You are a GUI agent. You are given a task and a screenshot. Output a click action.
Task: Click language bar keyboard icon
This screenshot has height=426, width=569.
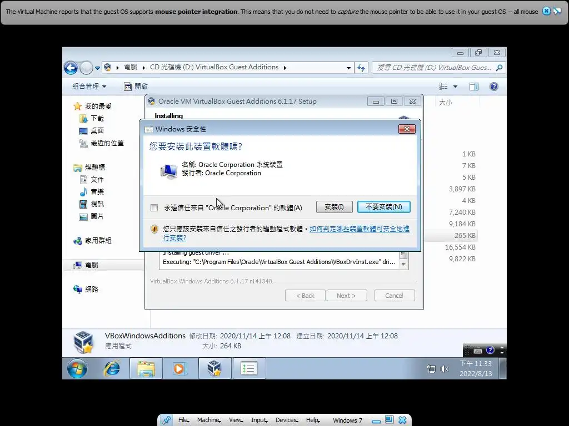(x=478, y=351)
